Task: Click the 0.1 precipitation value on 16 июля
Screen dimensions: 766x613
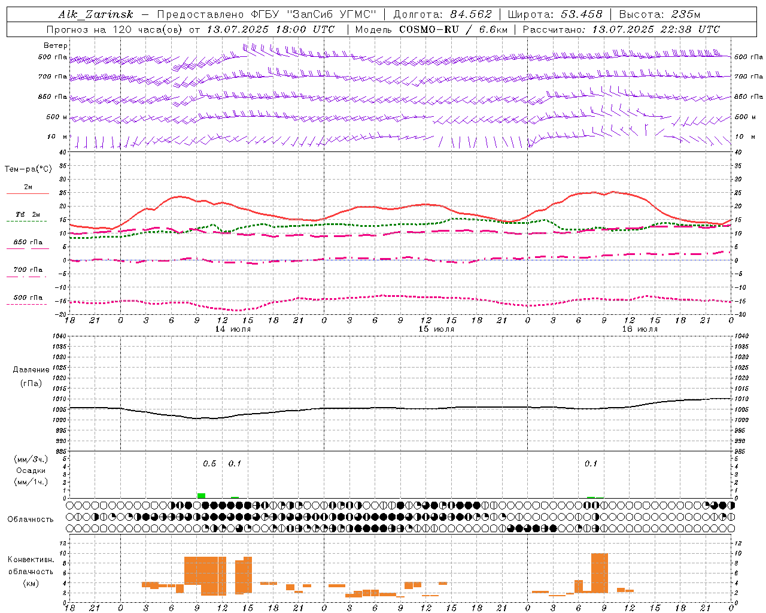Action: [x=591, y=464]
